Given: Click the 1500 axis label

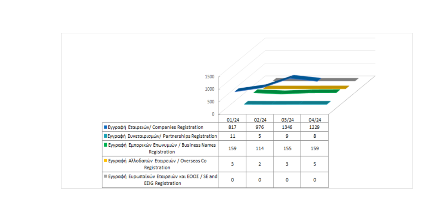Looking at the screenshot, I should point(210,77).
